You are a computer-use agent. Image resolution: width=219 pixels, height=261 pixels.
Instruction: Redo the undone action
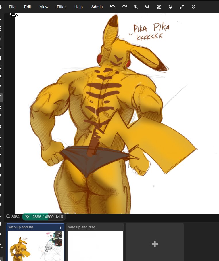pos(124,7)
